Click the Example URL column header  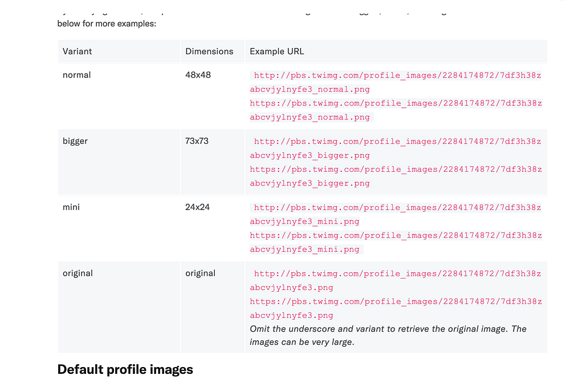click(x=277, y=51)
